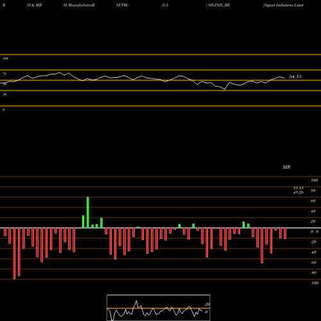This screenshot has height=321, width=321.
Task: Click the 49.26 value in the MR panel
Action: click(299, 193)
